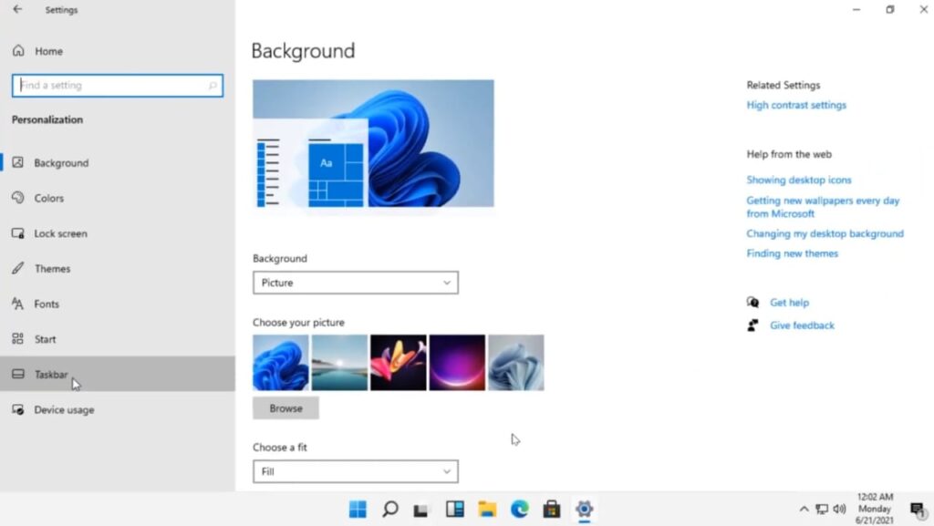Click the Settings gear on taskbar
Viewport: 934px width, 526px height.
point(585,509)
